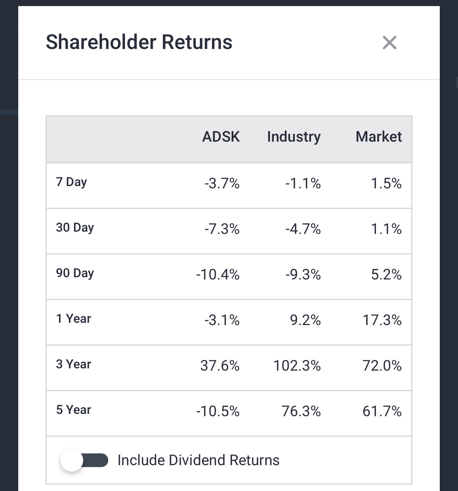
Task: Click the Shareholder Returns title
Action: (139, 42)
